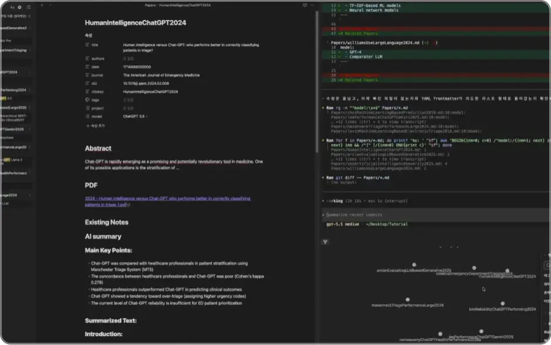Select graph node arslanEvaluatingLLMbasedGenerative2025

point(414,264)
